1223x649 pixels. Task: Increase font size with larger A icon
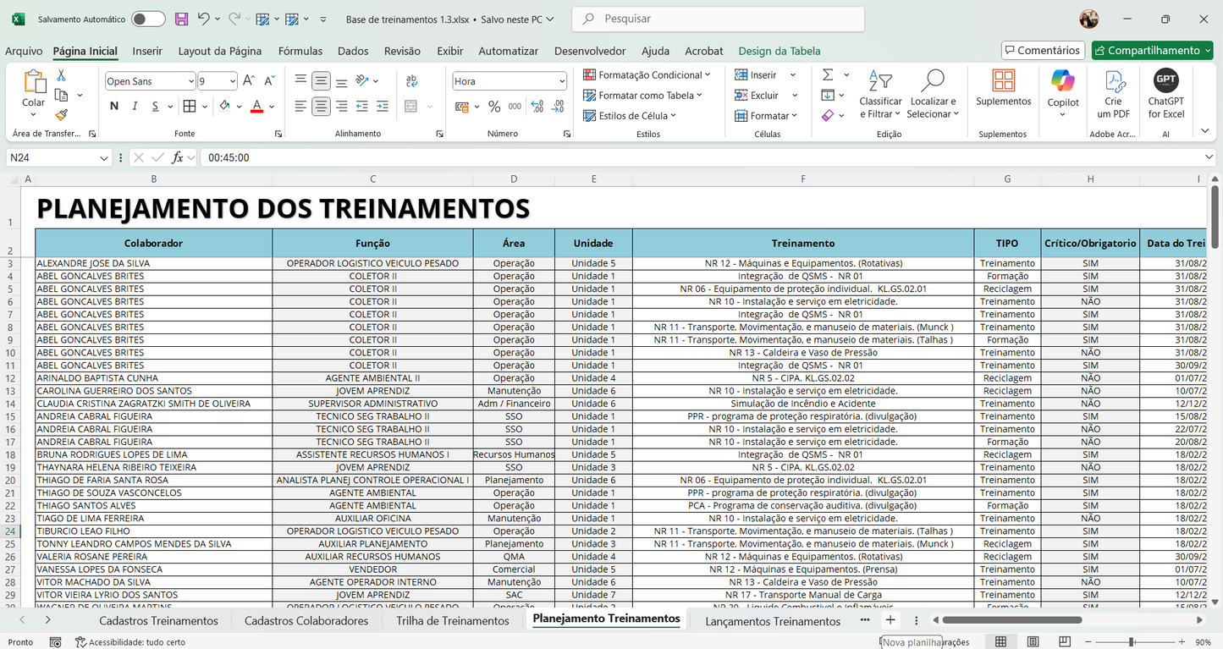point(249,81)
